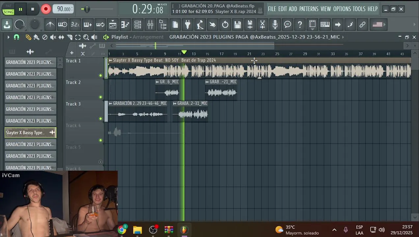Mute Track 1 green toggle
Image resolution: width=419 pixels, height=237 pixels.
pyautogui.click(x=100, y=75)
